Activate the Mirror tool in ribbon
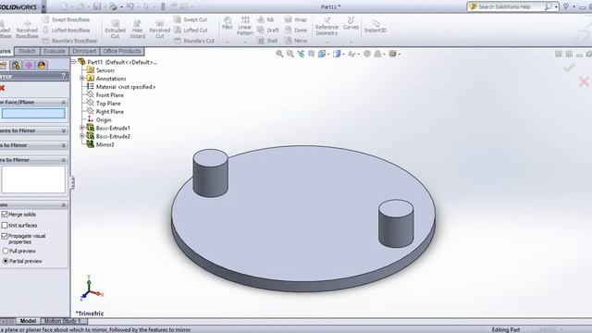 pos(296,41)
